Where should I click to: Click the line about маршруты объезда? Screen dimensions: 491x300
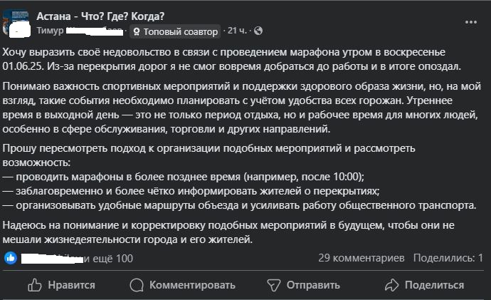click(x=238, y=206)
